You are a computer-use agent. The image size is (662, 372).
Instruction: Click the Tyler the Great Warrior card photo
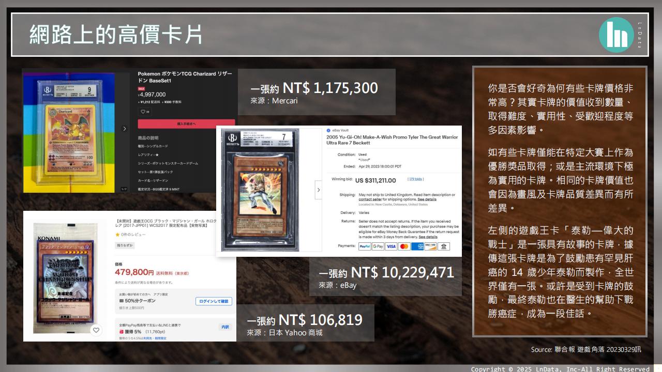[260, 191]
